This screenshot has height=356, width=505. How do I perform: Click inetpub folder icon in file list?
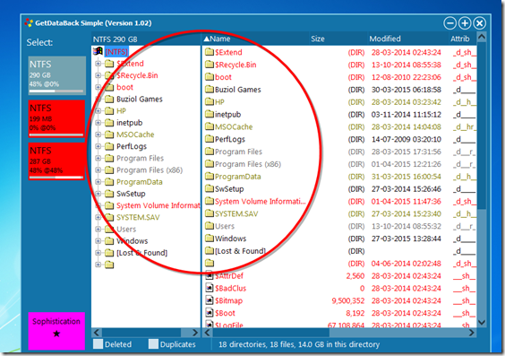click(x=210, y=114)
